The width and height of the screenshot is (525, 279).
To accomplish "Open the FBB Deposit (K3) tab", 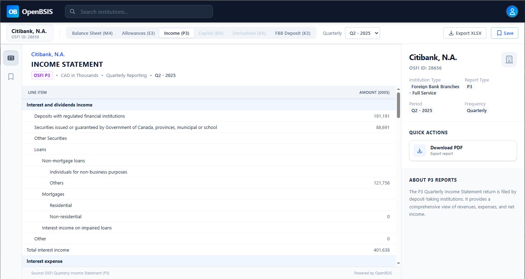I will pyautogui.click(x=293, y=33).
